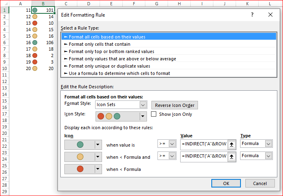The height and width of the screenshot is (196, 283).
Task: Select row 29 header
Action: tap(4, 191)
